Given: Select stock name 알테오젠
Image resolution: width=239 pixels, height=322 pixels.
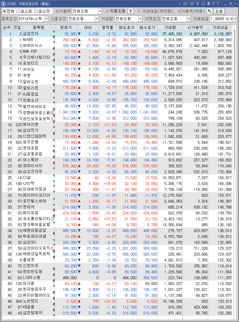Looking at the screenshot, I should tap(31, 82).
